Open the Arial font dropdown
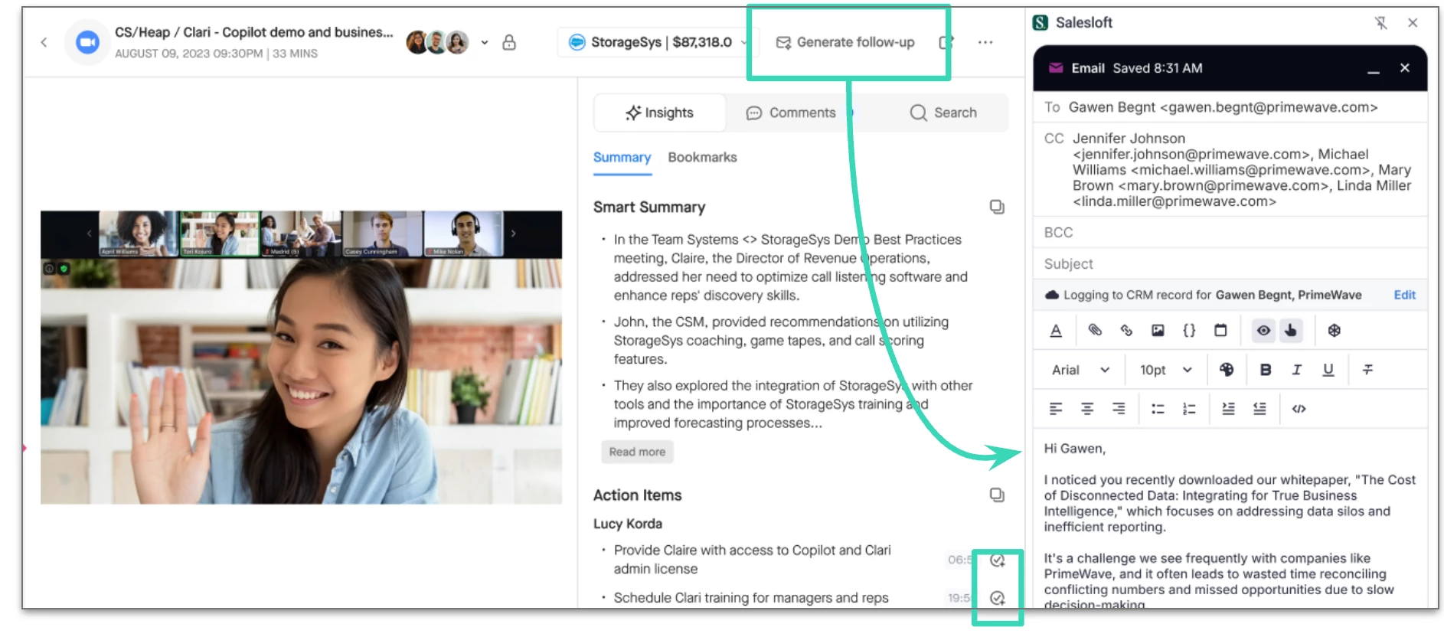Viewport: 1444px width, 637px height. click(x=1080, y=370)
